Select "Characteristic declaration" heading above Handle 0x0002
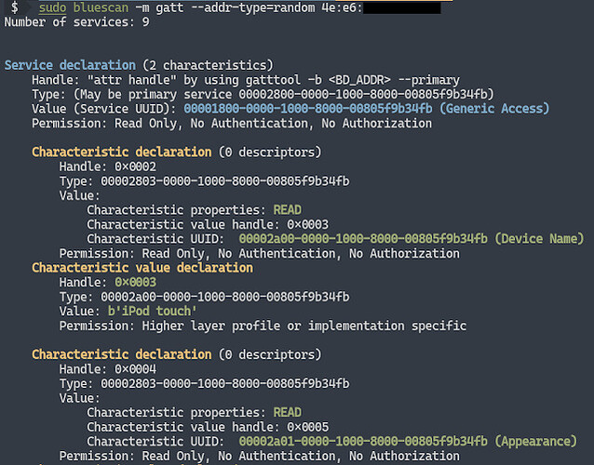This screenshot has height=465, width=594. pyautogui.click(x=122, y=153)
